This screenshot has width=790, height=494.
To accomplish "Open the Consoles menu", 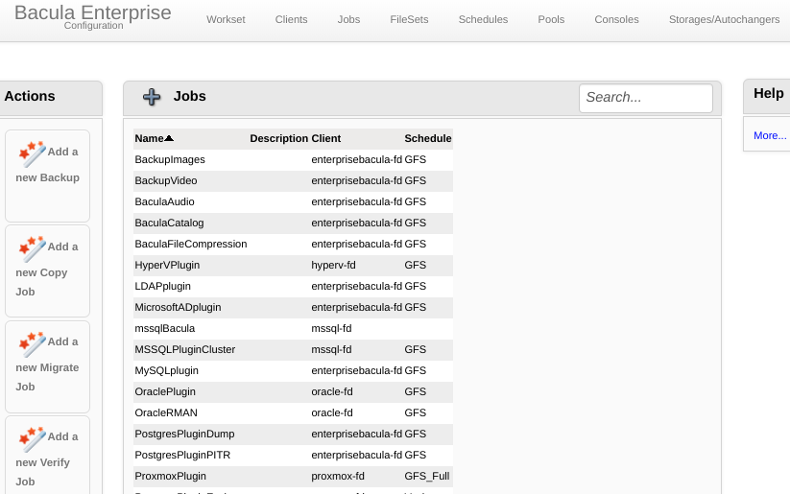I will point(616,19).
